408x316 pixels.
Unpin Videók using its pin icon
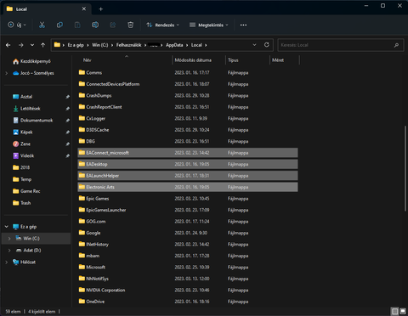tap(67, 155)
